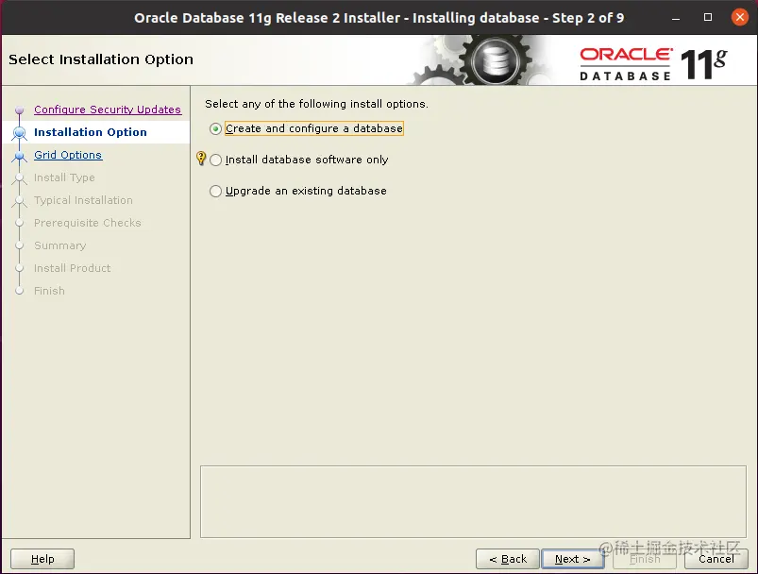
Task: Select Installation Option step in sidebar
Action: pyautogui.click(x=91, y=132)
